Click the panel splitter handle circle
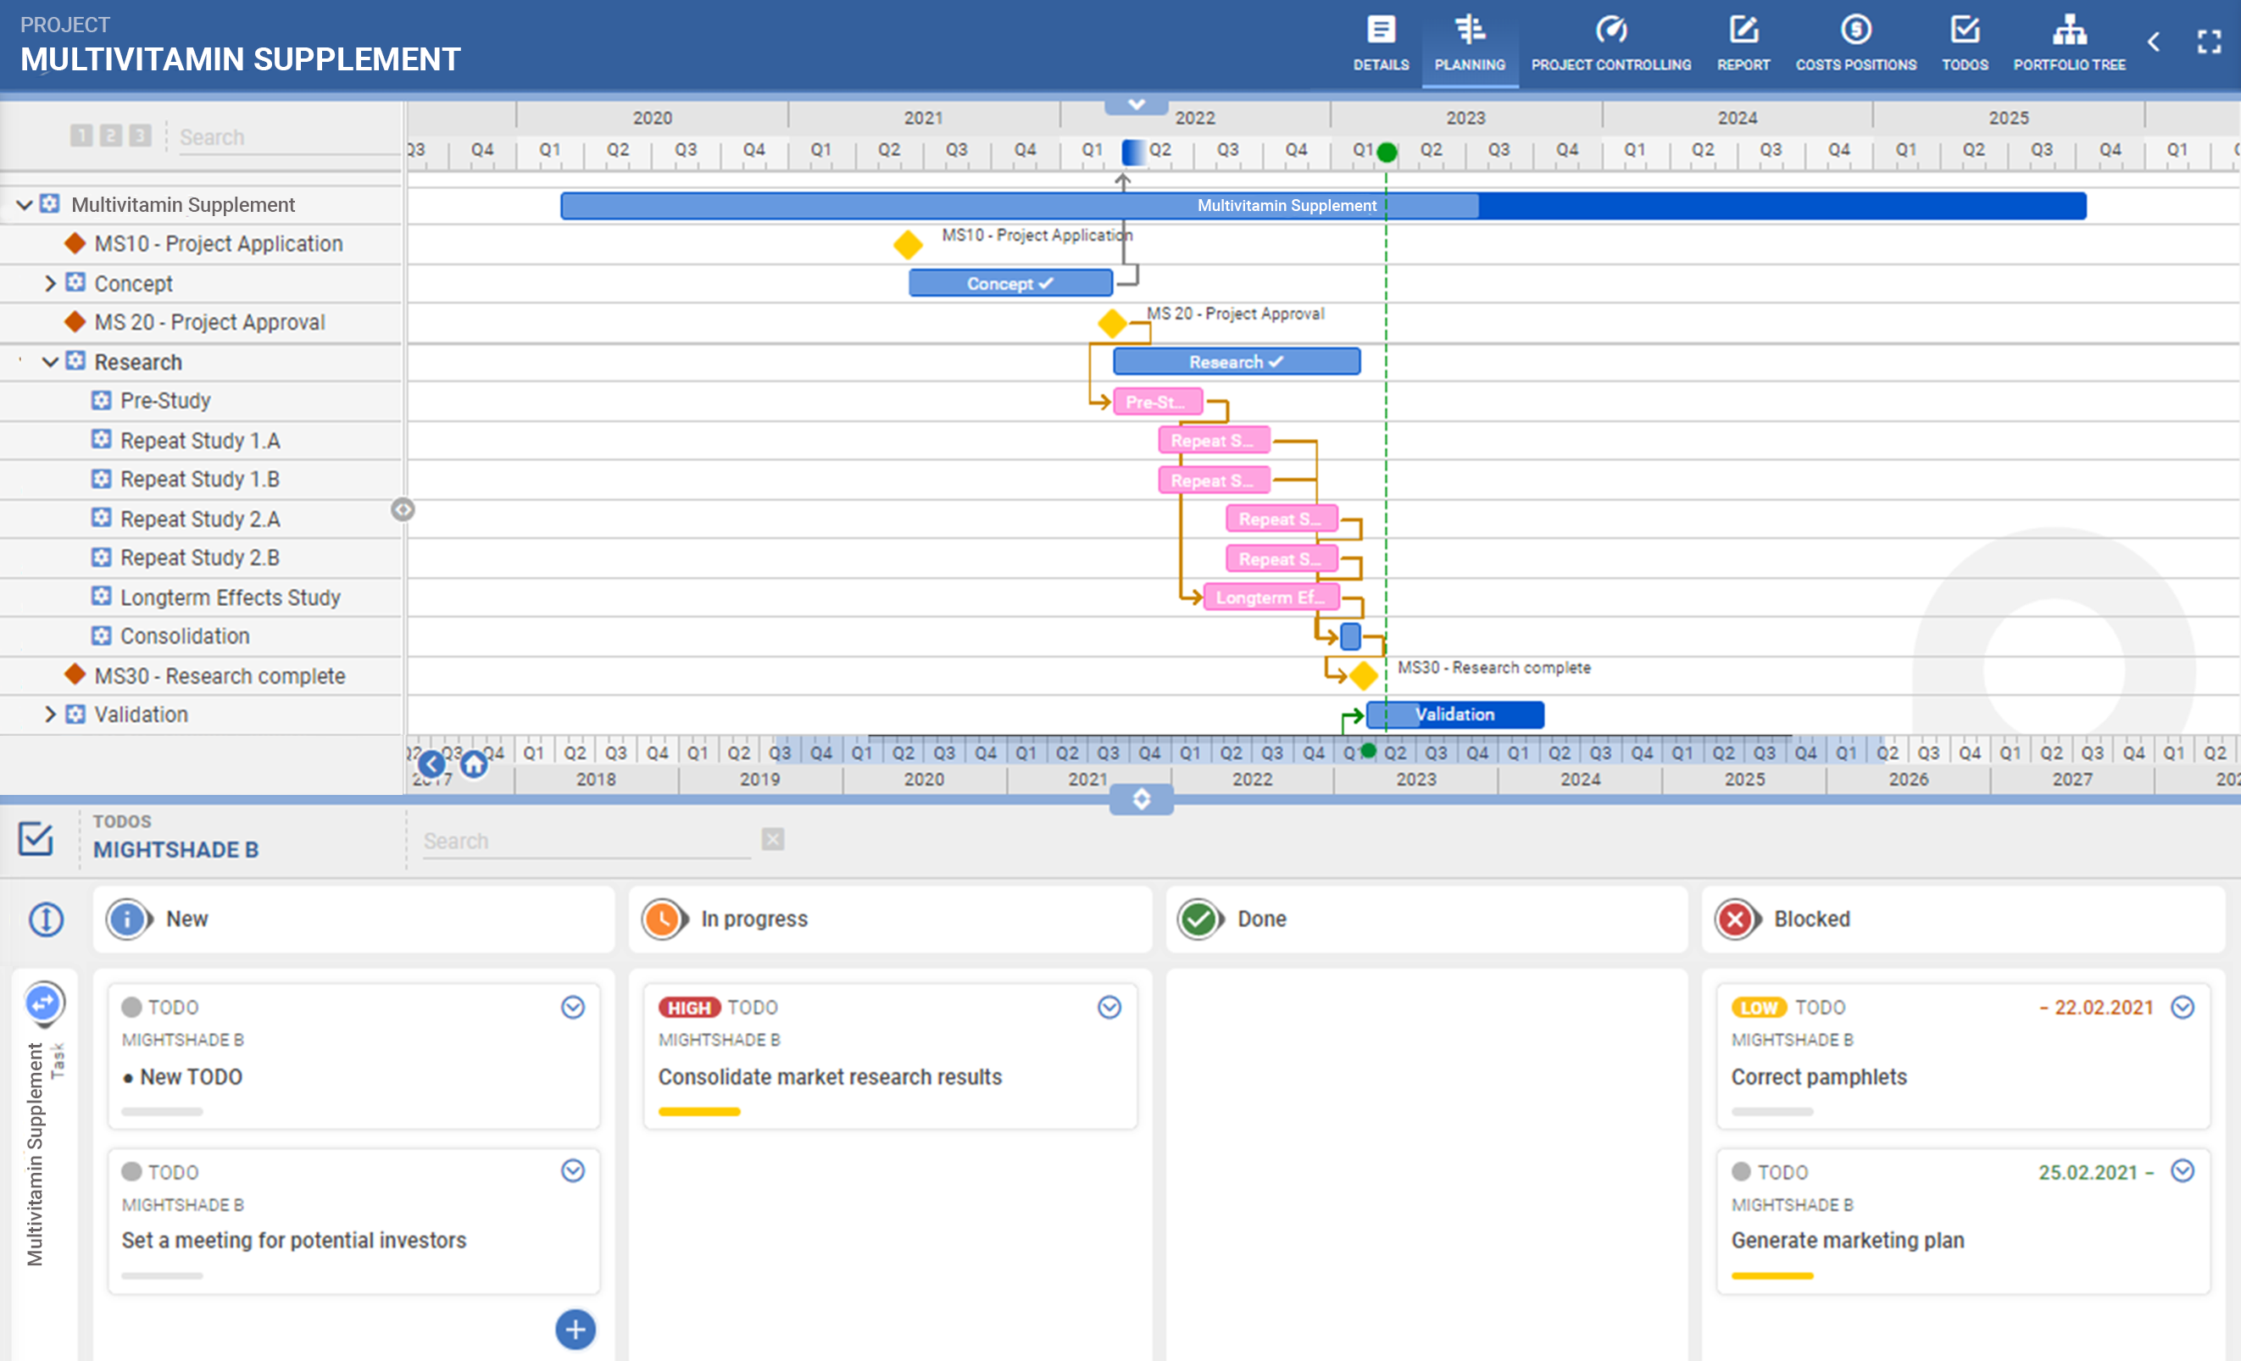This screenshot has height=1361, width=2241. (403, 510)
